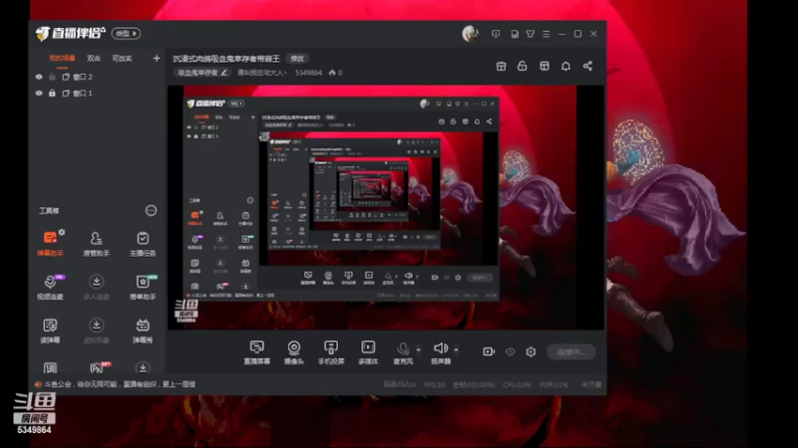
Task: Download the 多人连麦 tool
Action: (96, 287)
